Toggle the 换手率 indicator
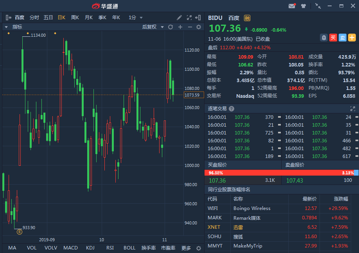 [x=149, y=248]
